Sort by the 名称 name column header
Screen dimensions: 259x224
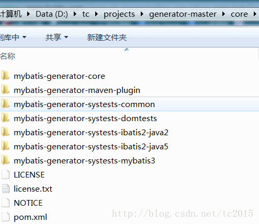point(8,56)
